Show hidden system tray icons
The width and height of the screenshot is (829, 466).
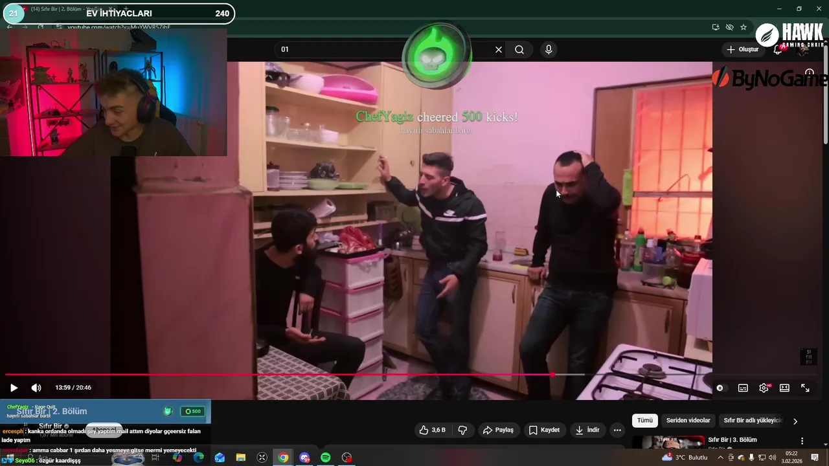pyautogui.click(x=720, y=458)
